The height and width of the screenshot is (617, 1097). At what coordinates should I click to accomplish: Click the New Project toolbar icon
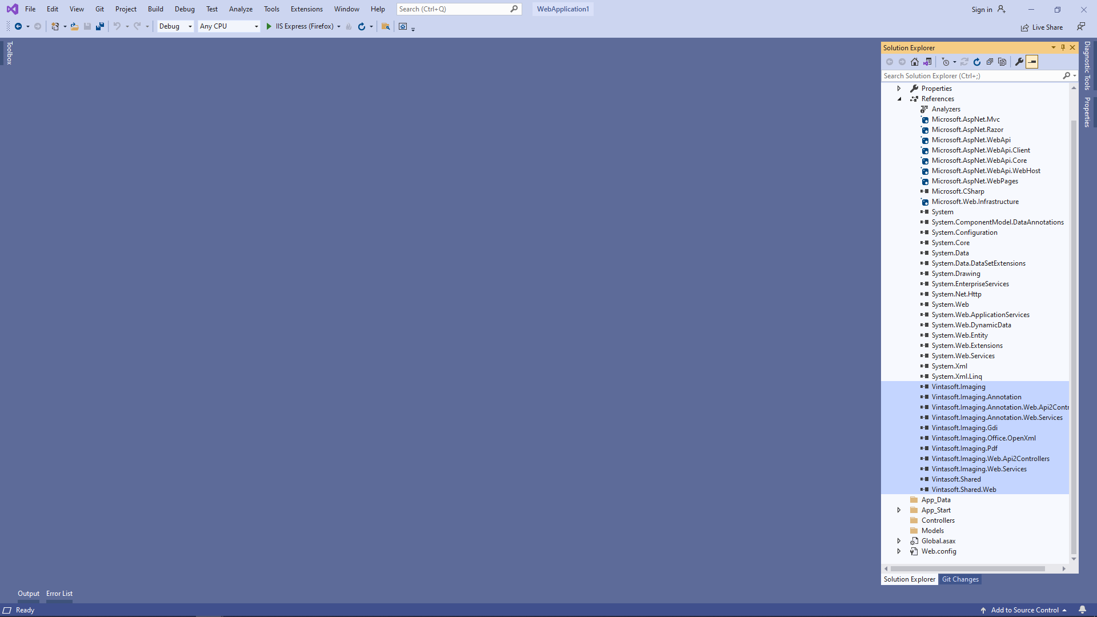(x=55, y=26)
